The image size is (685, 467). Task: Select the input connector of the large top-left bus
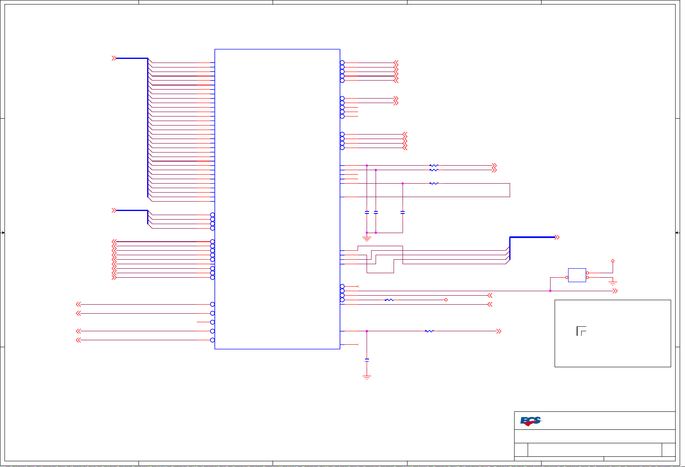pos(114,58)
